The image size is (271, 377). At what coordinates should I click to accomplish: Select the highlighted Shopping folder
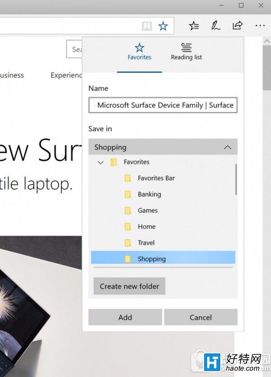coord(163,259)
